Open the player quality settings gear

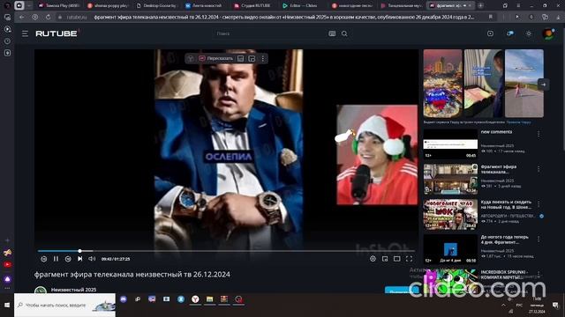pos(373,259)
